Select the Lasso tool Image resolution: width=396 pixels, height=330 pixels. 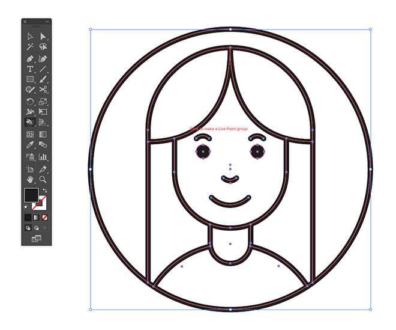(x=43, y=46)
